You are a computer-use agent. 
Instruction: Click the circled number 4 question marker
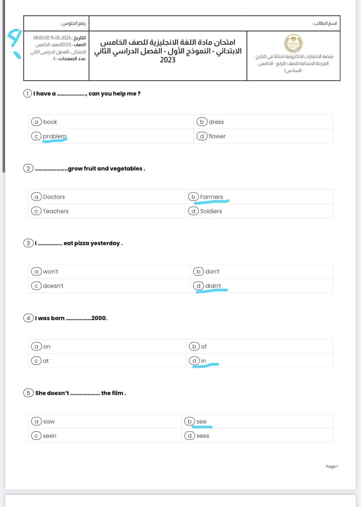(x=28, y=318)
